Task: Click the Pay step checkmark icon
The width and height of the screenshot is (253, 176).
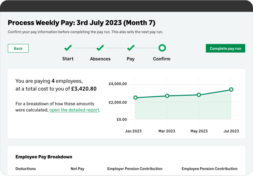Action: pyautogui.click(x=131, y=48)
